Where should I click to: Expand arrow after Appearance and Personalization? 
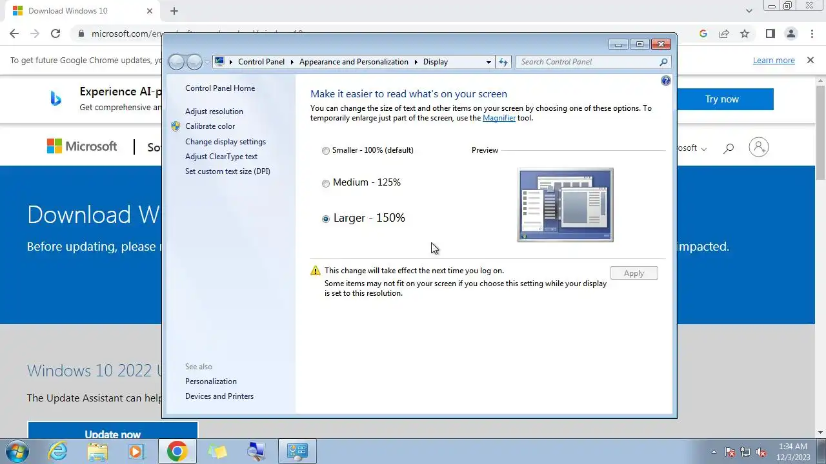[x=416, y=62]
